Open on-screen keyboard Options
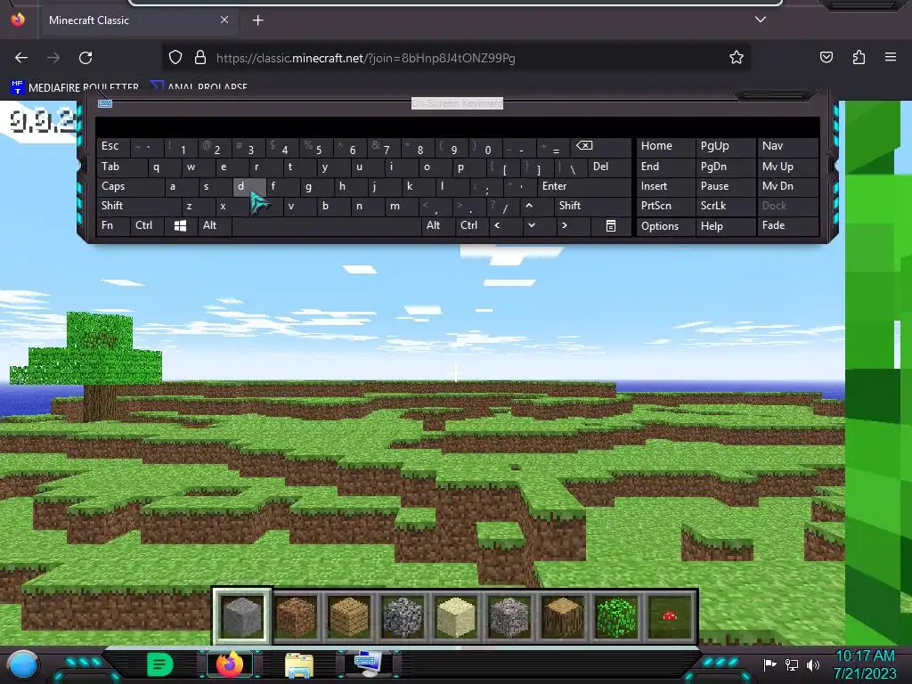Image resolution: width=912 pixels, height=684 pixels. click(x=665, y=226)
